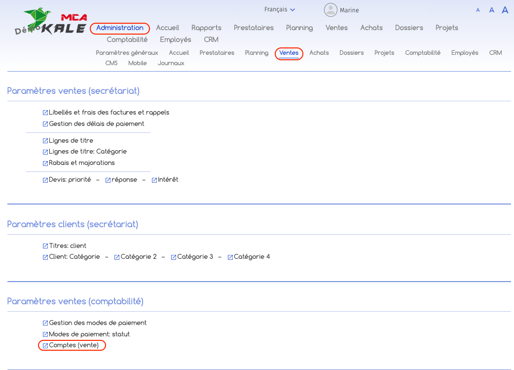Open Projets in the main menu
Screen dimensions: 514x370
447,28
